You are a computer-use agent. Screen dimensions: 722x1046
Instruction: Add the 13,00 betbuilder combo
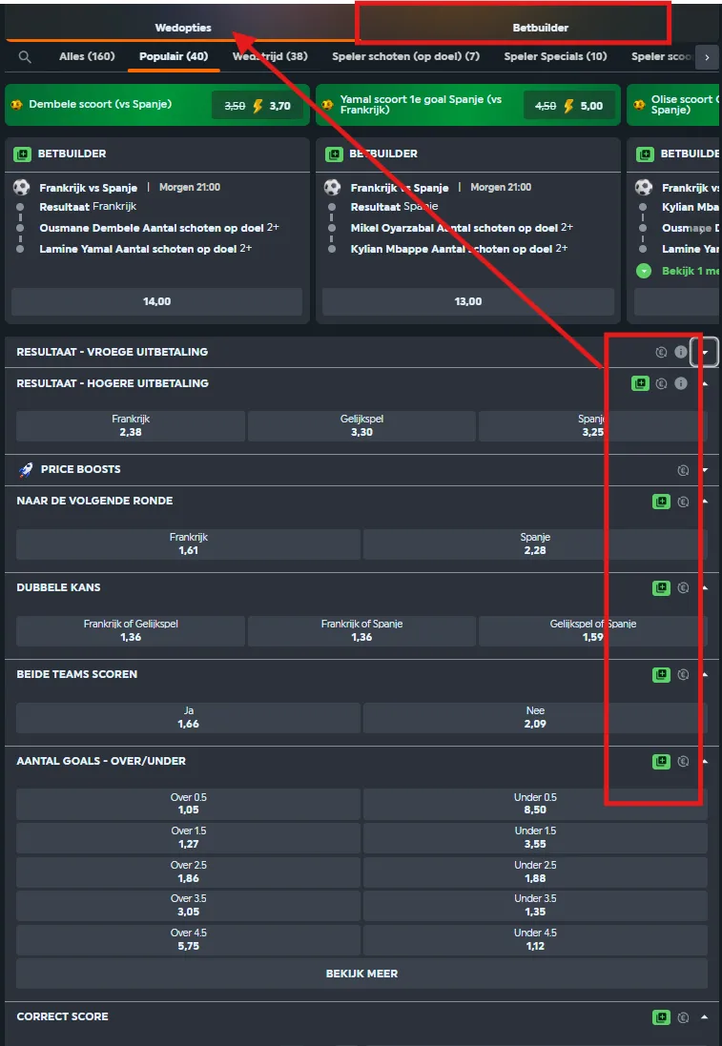[x=467, y=301]
